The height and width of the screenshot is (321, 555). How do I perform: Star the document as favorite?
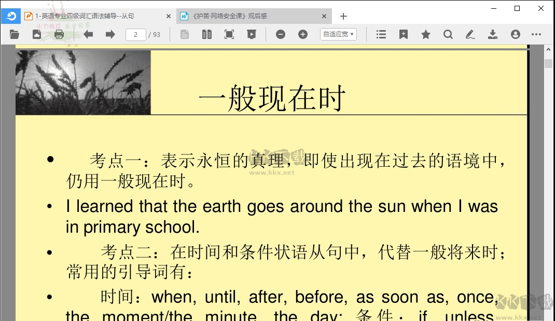tap(425, 34)
